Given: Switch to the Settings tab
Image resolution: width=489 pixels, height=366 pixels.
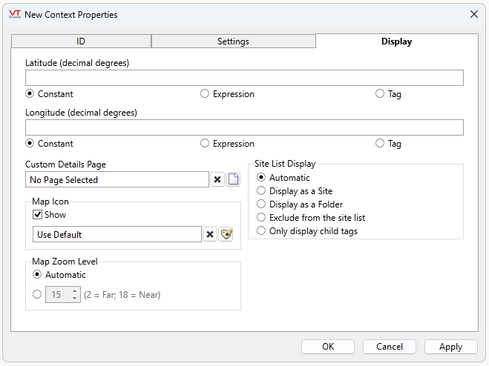Looking at the screenshot, I should coord(233,41).
